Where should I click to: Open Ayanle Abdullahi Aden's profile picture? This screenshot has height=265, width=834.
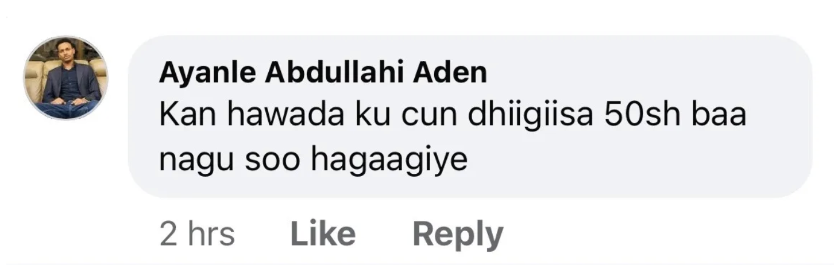pos(65,77)
